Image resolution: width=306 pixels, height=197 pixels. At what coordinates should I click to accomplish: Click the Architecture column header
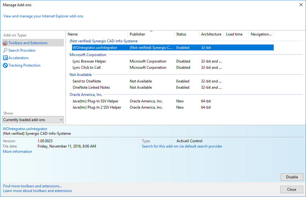tap(211, 34)
